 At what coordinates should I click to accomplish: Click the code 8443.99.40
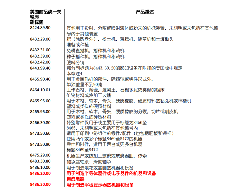point(40,68)
